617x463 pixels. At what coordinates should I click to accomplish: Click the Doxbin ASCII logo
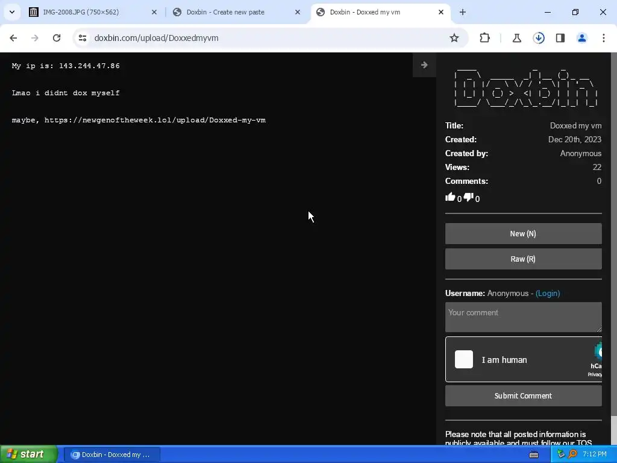tap(525, 87)
